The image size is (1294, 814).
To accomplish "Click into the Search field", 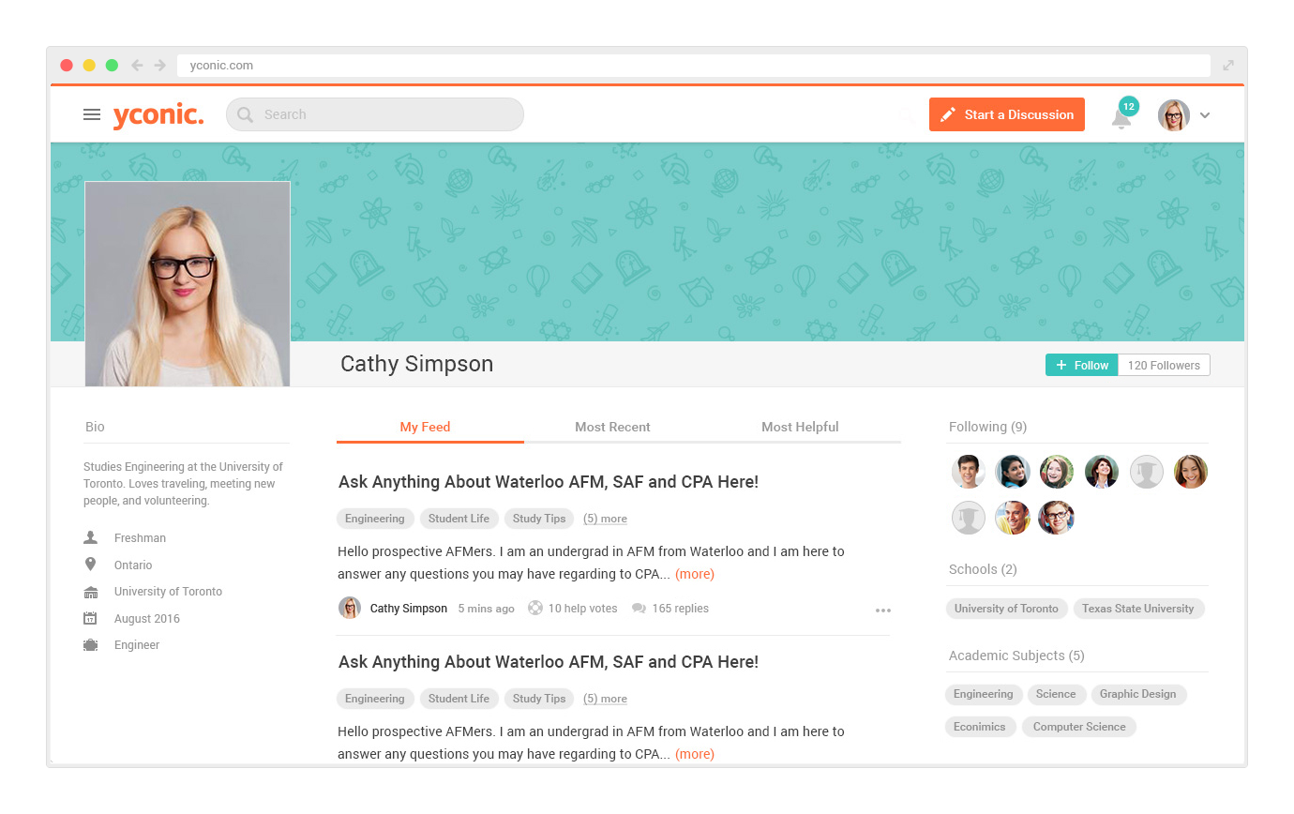I will pos(375,114).
